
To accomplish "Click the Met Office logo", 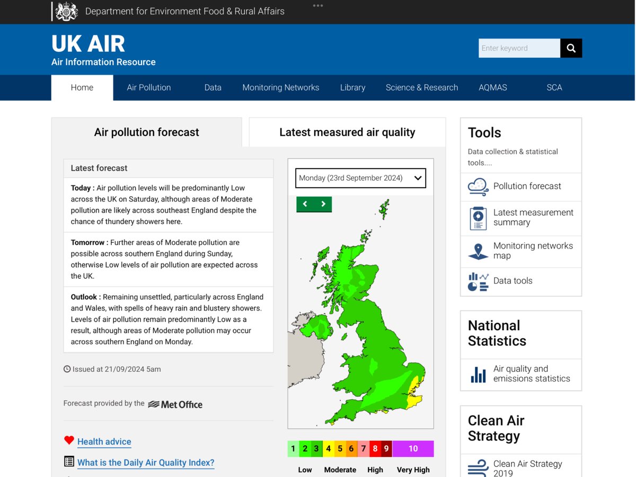I will pos(175,404).
